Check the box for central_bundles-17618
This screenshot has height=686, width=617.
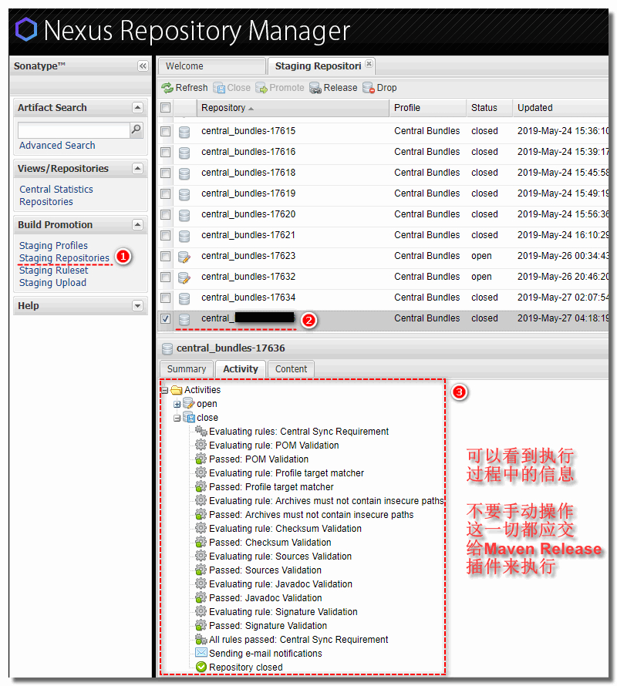[x=166, y=173]
